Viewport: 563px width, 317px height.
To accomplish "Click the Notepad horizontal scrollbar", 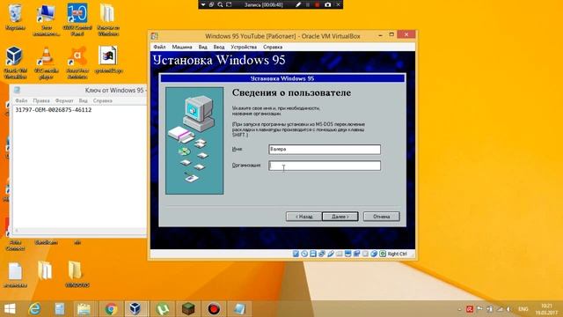I will 80,231.
